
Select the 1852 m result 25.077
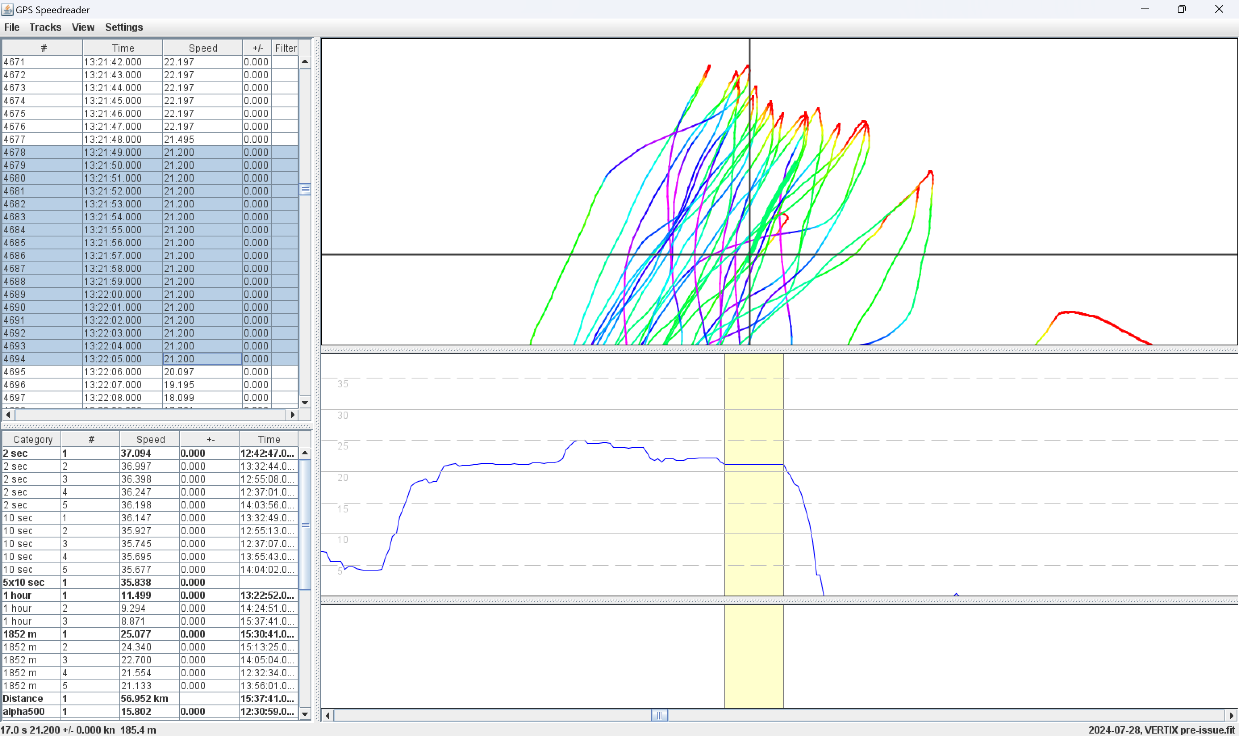150,634
